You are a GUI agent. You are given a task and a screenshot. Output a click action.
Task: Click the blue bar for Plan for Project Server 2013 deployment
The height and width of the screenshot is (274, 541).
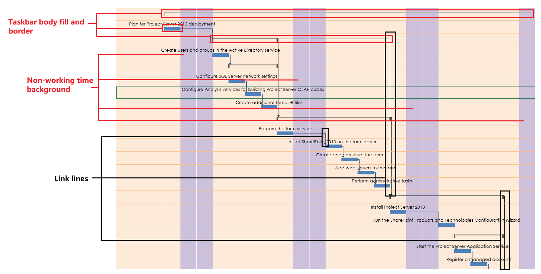(x=172, y=29)
